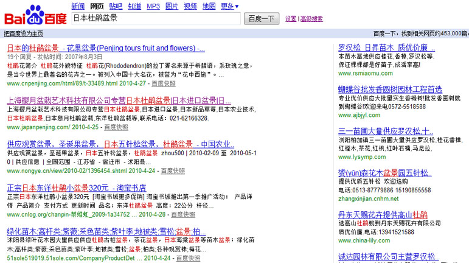Click text 19个回复 - 发帖时间: 2007年8月3日
The image size is (469, 263).
click(55, 57)
